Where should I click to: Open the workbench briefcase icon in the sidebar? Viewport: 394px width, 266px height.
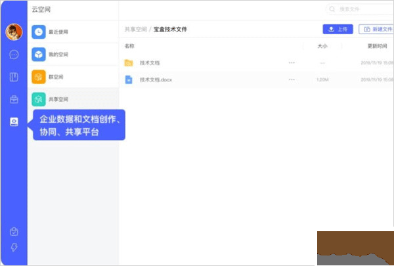[x=14, y=99]
